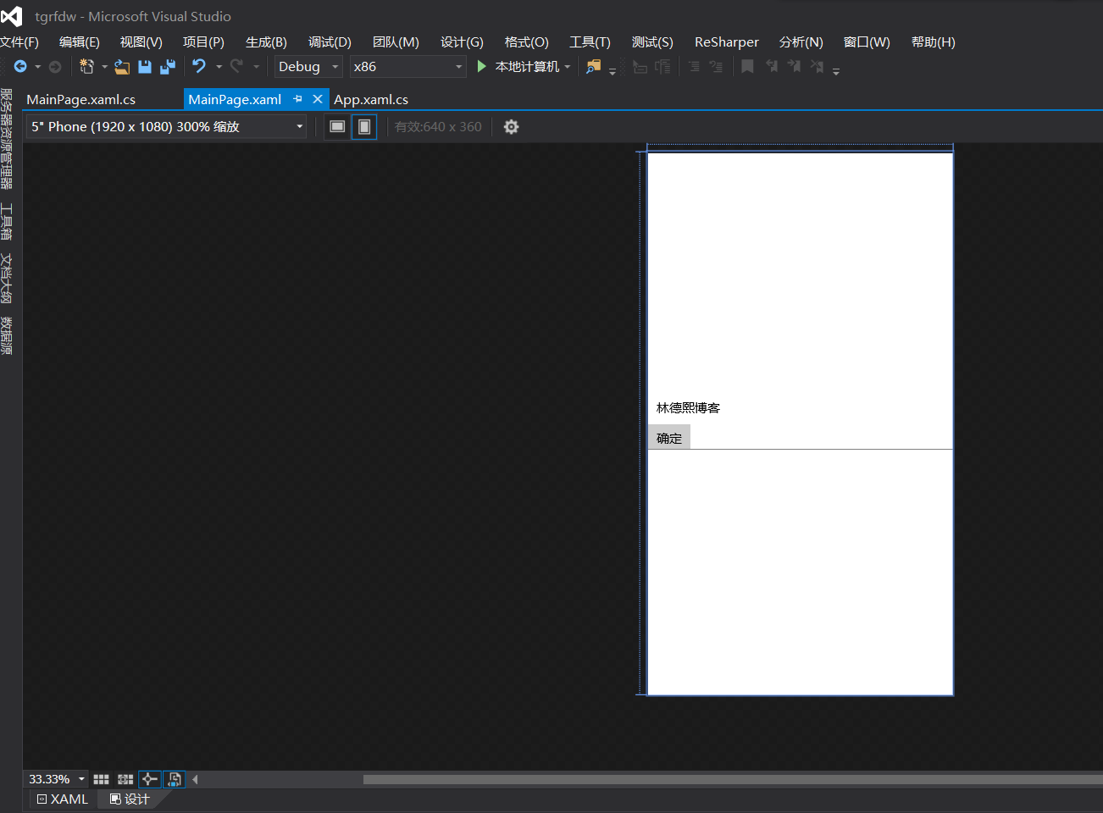Click the Save All icon

pos(168,66)
